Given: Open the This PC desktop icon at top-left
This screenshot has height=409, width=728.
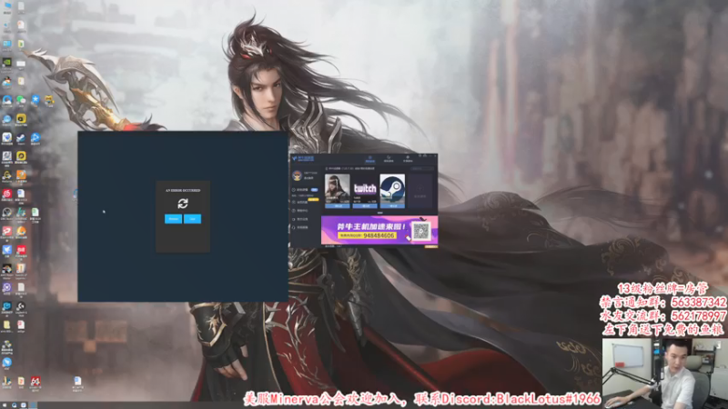Looking at the screenshot, I should 7,5.
